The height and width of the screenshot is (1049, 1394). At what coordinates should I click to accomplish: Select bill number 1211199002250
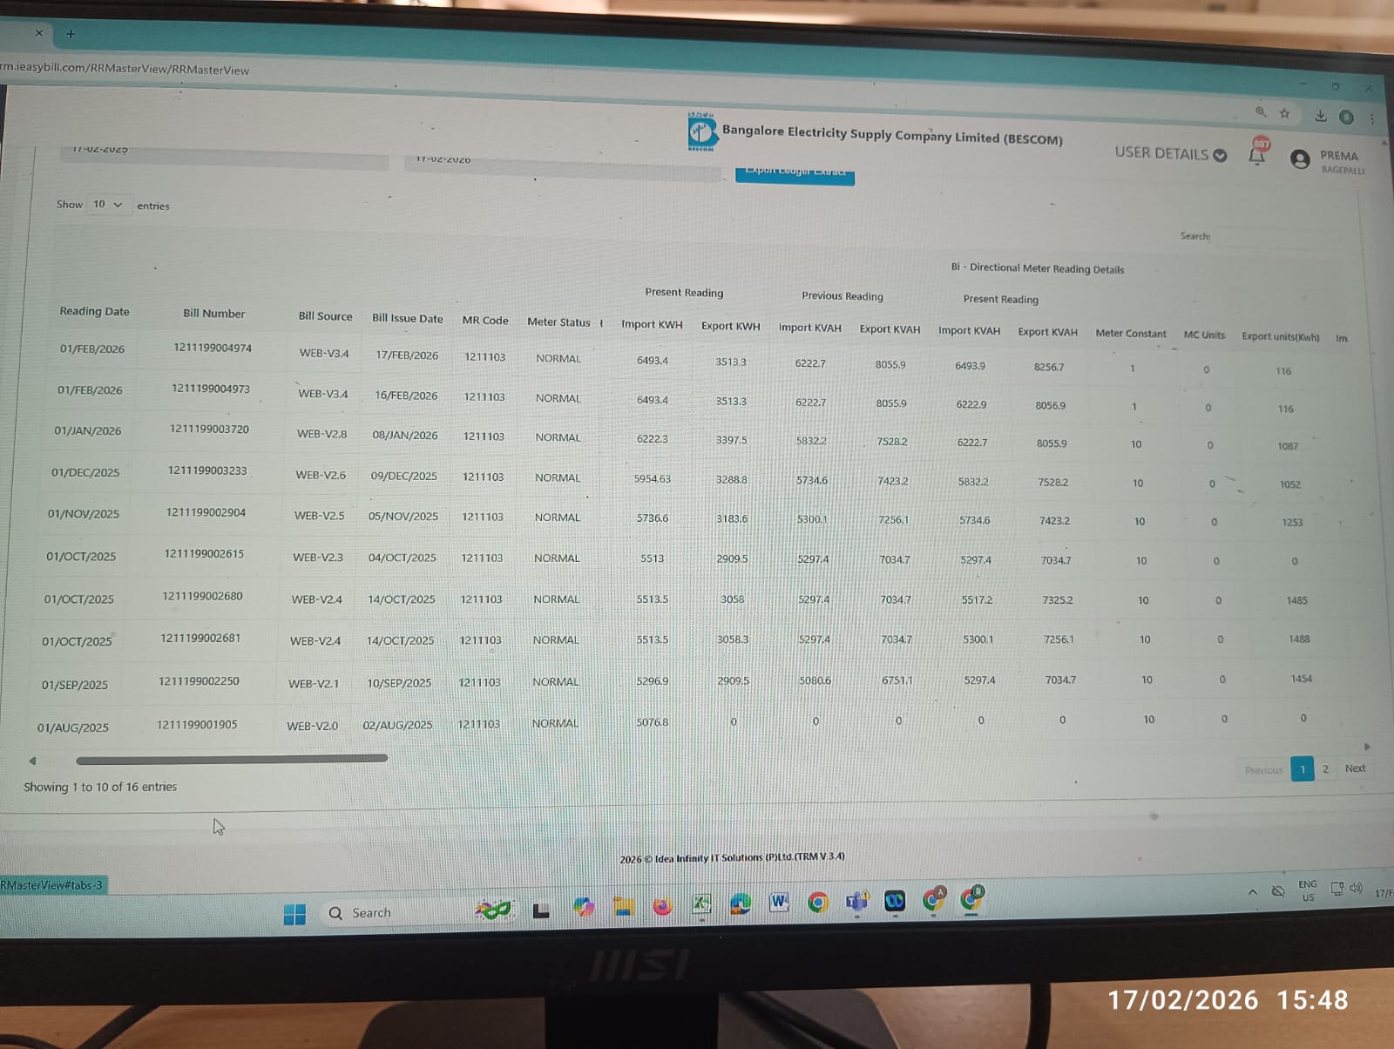point(199,681)
